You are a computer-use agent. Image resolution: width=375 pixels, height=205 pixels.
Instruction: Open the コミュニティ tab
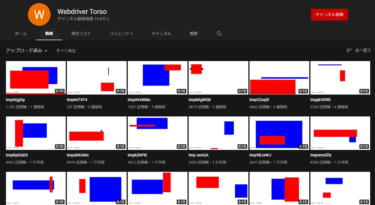pyautogui.click(x=121, y=34)
